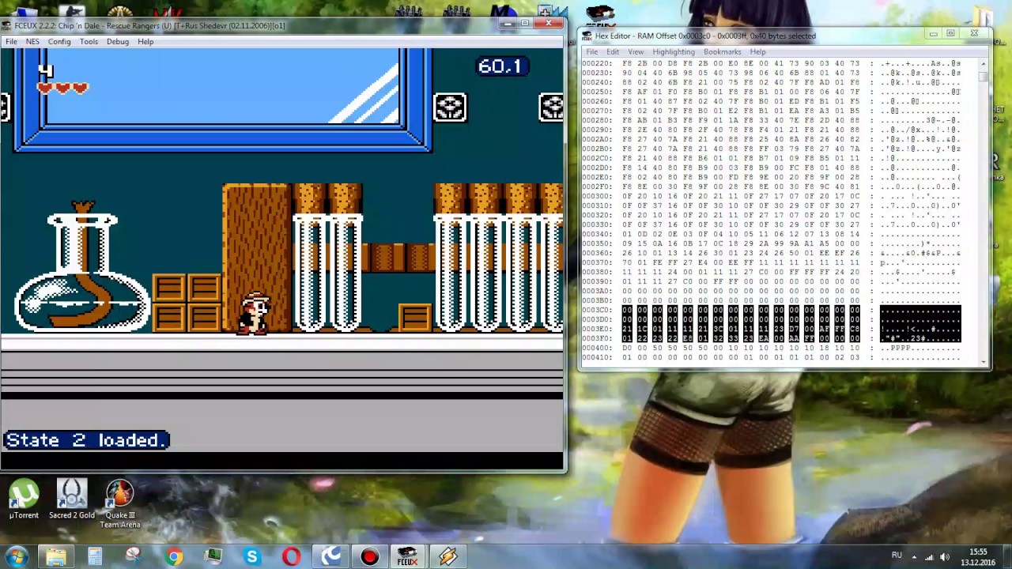
Task: Open the NES menu in FCEUX
Action: pos(32,42)
